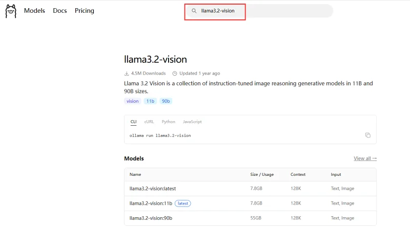The height and width of the screenshot is (230, 410).
Task: Click the 128K context in the 90b row
Action: (296, 218)
